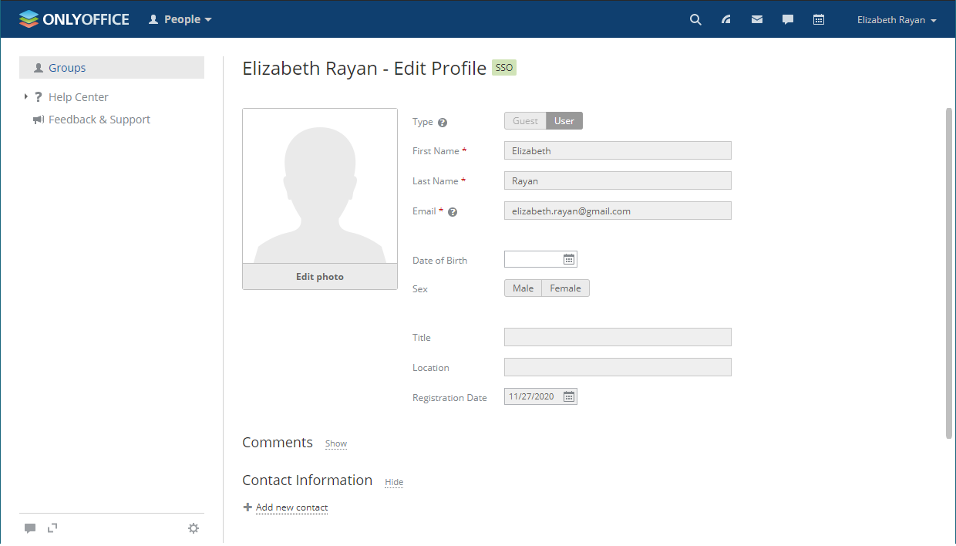Open the Date of Birth calendar picker icon
956x546 pixels.
569,258
